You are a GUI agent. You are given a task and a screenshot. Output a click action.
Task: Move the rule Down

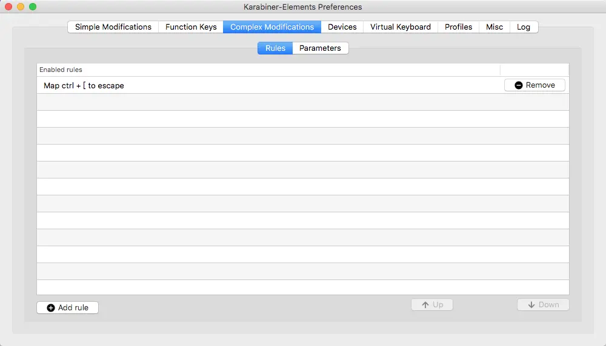[x=543, y=305]
